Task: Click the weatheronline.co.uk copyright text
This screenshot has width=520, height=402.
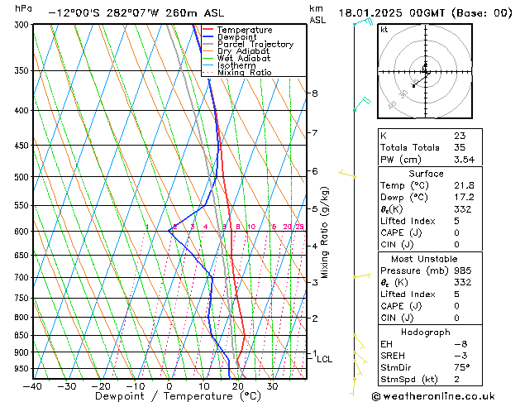Action: point(433,396)
